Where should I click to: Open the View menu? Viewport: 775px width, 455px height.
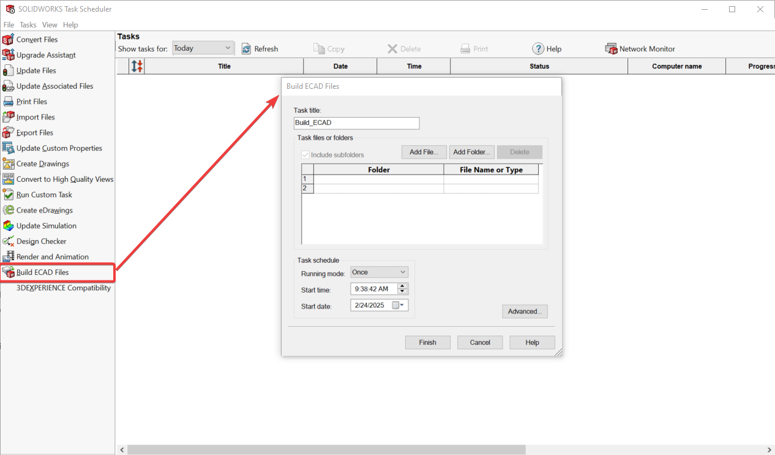[x=50, y=24]
